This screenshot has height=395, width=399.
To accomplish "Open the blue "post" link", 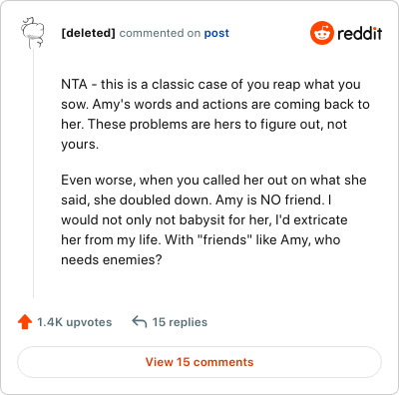I will click(216, 33).
